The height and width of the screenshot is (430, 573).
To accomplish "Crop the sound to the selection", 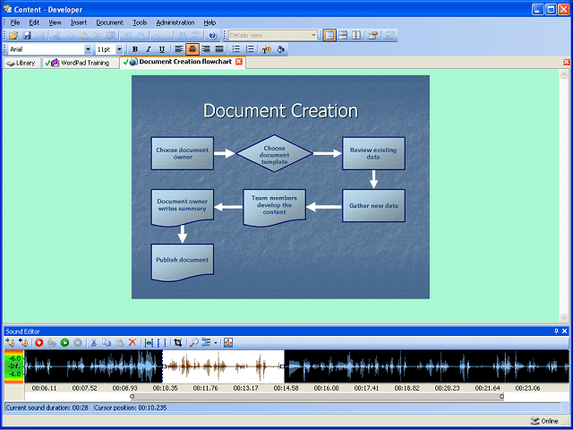I will tap(178, 342).
